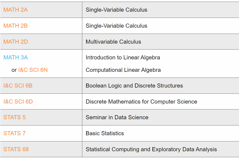Open the MATH 2A course link
The width and height of the screenshot is (239, 158).
pos(15,10)
